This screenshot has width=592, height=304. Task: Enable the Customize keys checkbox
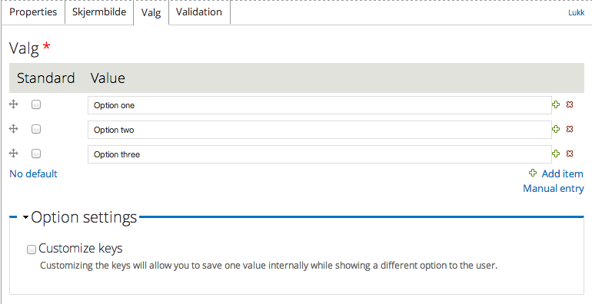click(x=32, y=249)
